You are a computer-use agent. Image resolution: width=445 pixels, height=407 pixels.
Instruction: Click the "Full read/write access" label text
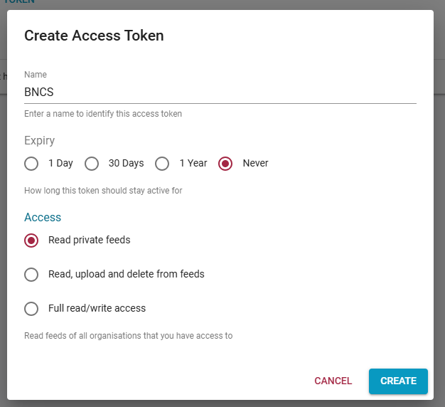click(97, 309)
